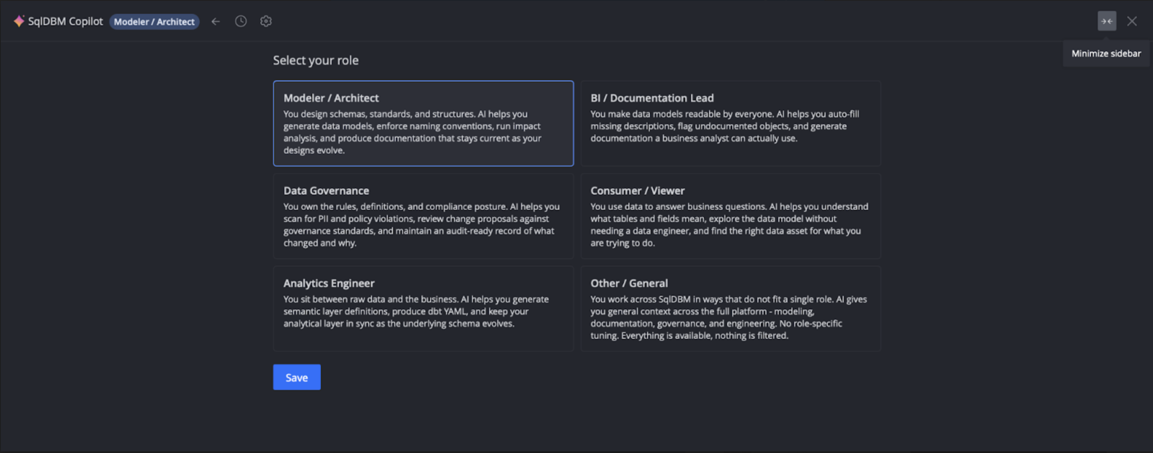Select the Other / General role

click(x=730, y=308)
